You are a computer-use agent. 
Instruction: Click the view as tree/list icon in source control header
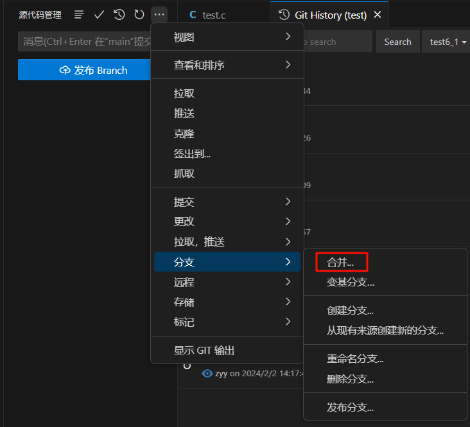click(79, 14)
